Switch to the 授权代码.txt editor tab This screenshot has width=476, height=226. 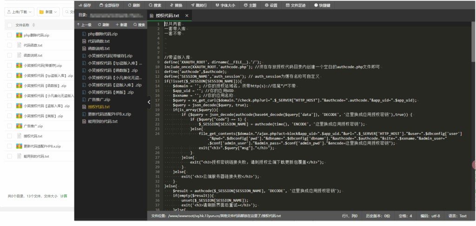pyautogui.click(x=167, y=15)
